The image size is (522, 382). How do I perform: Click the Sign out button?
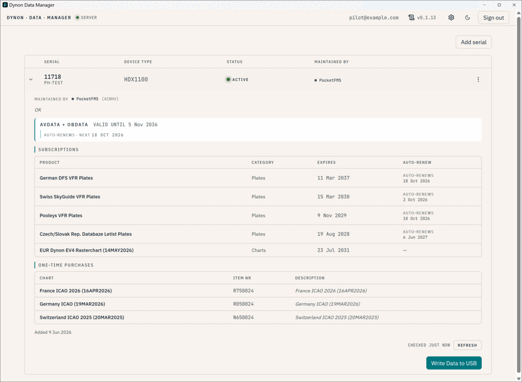pos(494,18)
